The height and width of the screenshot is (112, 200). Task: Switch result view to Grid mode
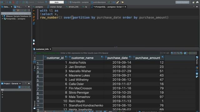(35, 60)
